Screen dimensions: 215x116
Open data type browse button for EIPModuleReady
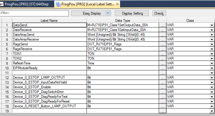163,68
